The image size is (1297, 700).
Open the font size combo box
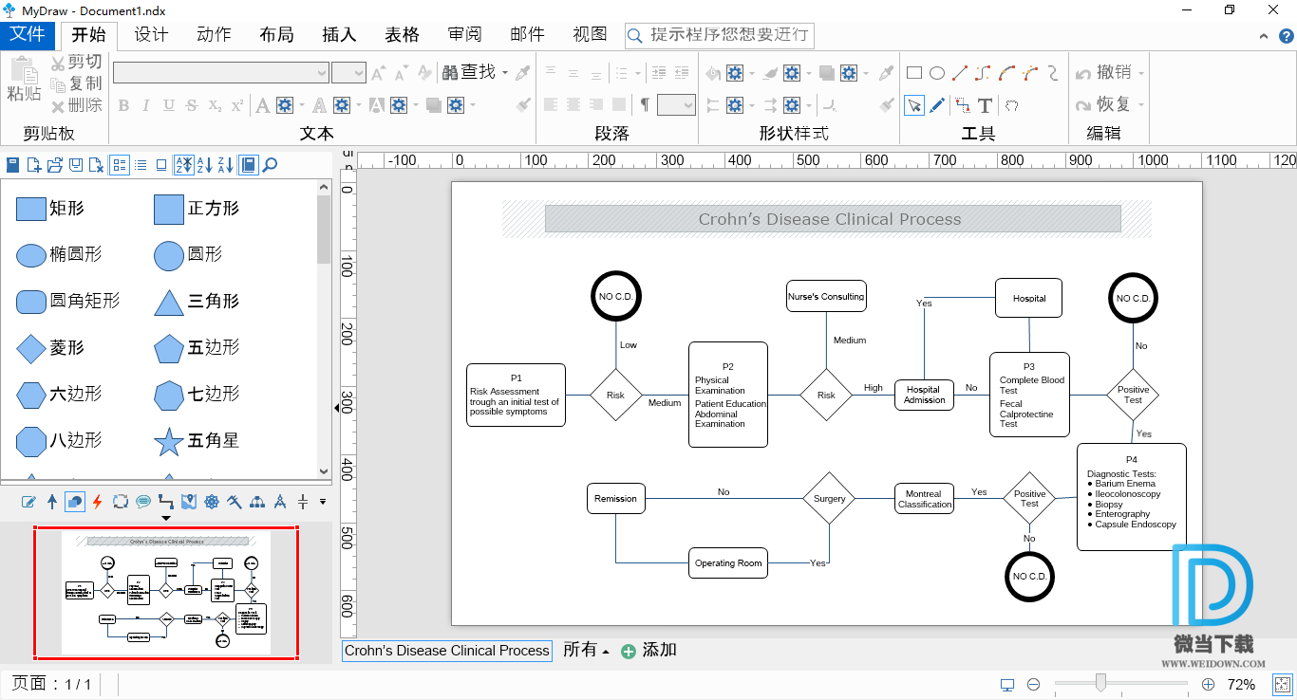348,73
